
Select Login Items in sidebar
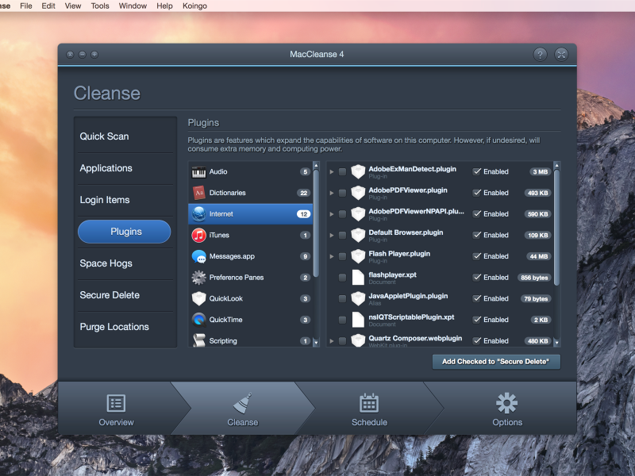coord(125,200)
